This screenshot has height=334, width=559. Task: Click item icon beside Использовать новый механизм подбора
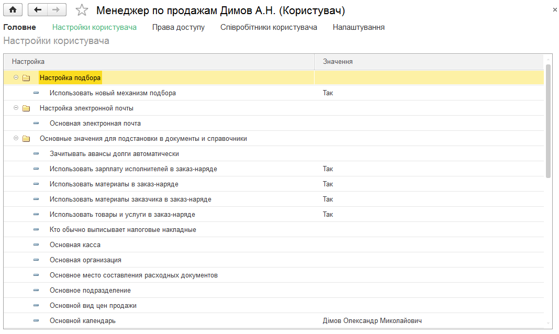point(36,93)
